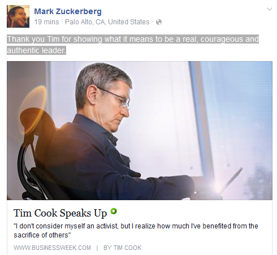Viewport: 277px width, 255px height.
Task: Expand the post options chevron
Action: [x=270, y=9]
